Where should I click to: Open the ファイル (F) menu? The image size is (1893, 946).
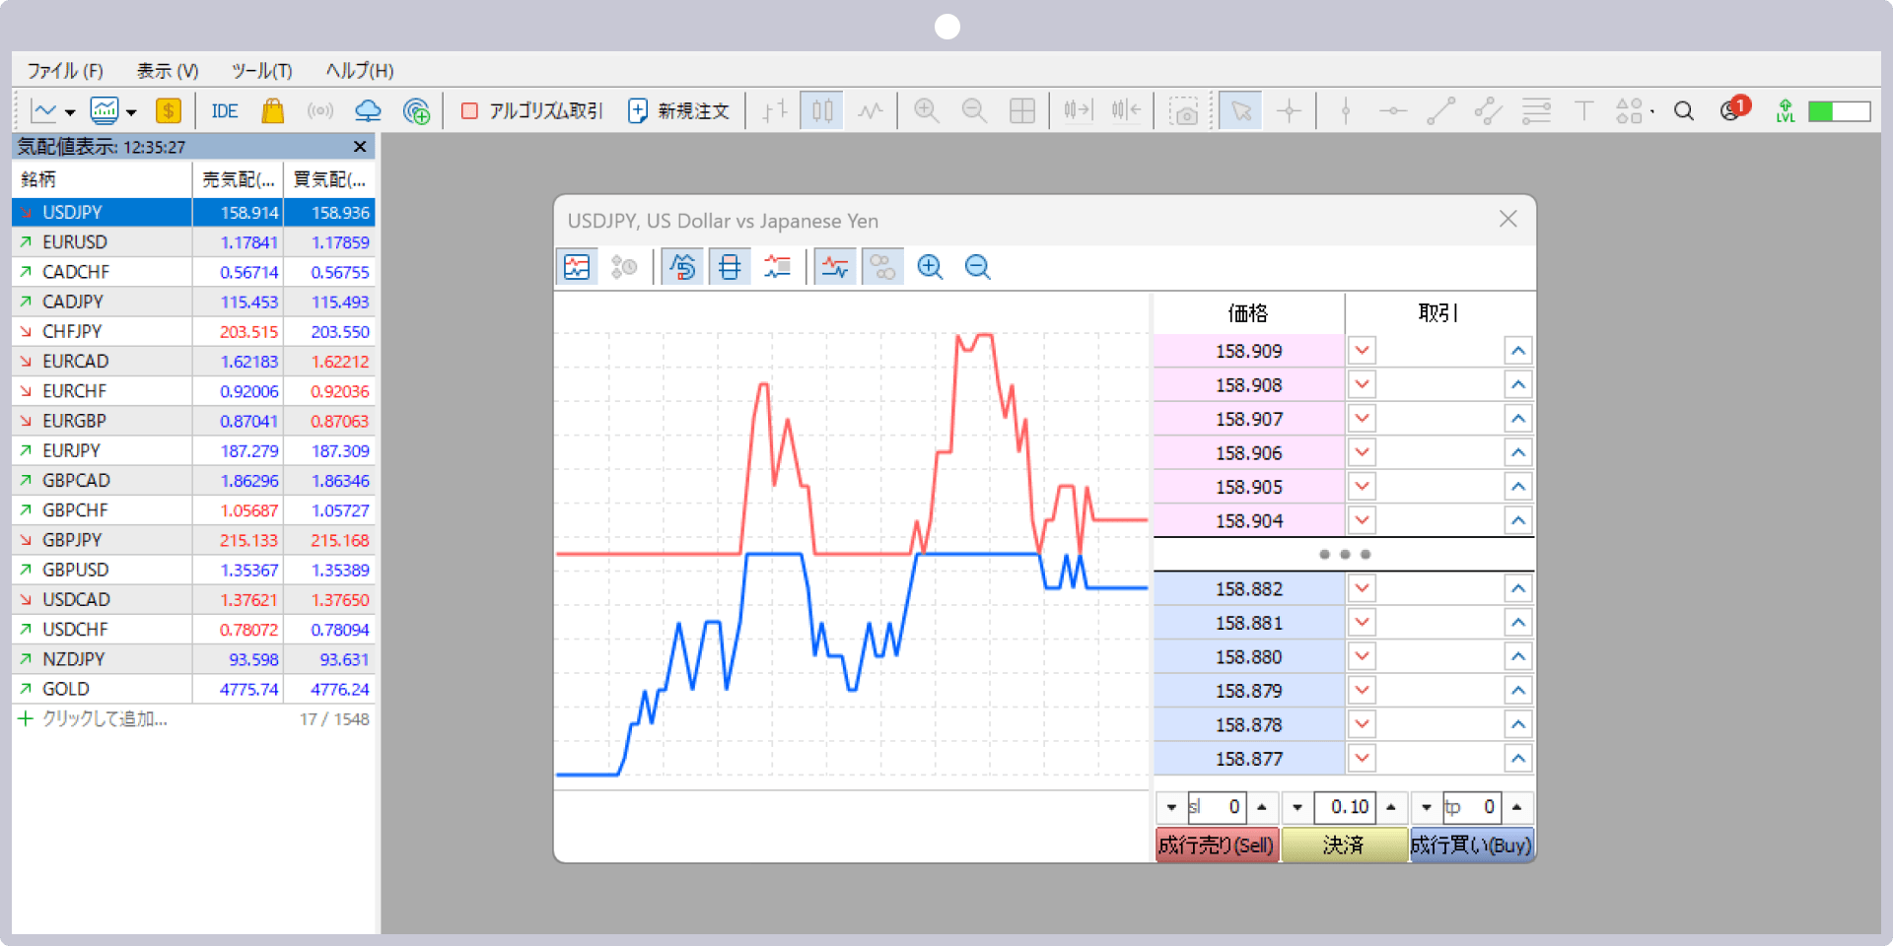[x=65, y=71]
